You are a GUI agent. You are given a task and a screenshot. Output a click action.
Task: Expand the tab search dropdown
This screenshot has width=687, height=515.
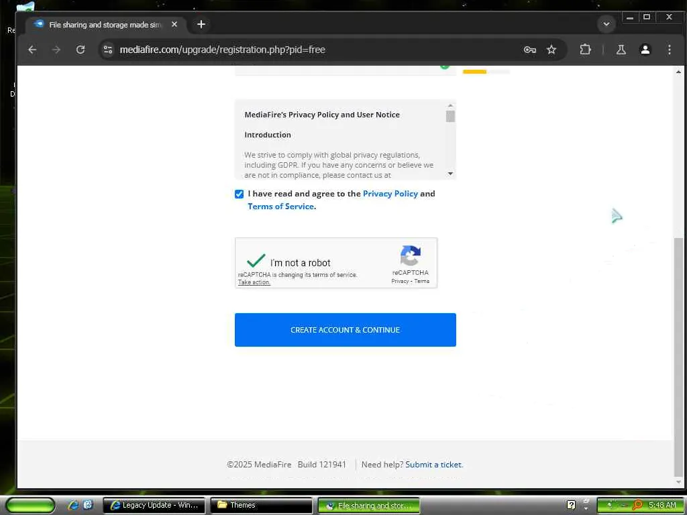(606, 24)
